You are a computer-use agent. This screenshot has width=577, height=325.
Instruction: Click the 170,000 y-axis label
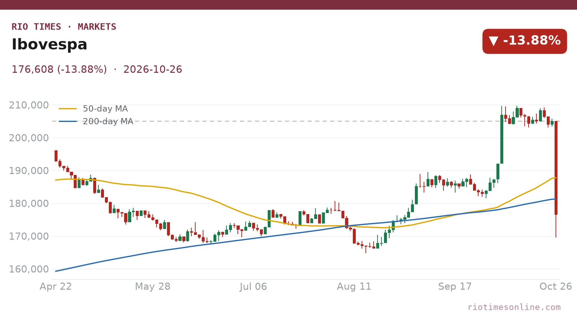29,237
